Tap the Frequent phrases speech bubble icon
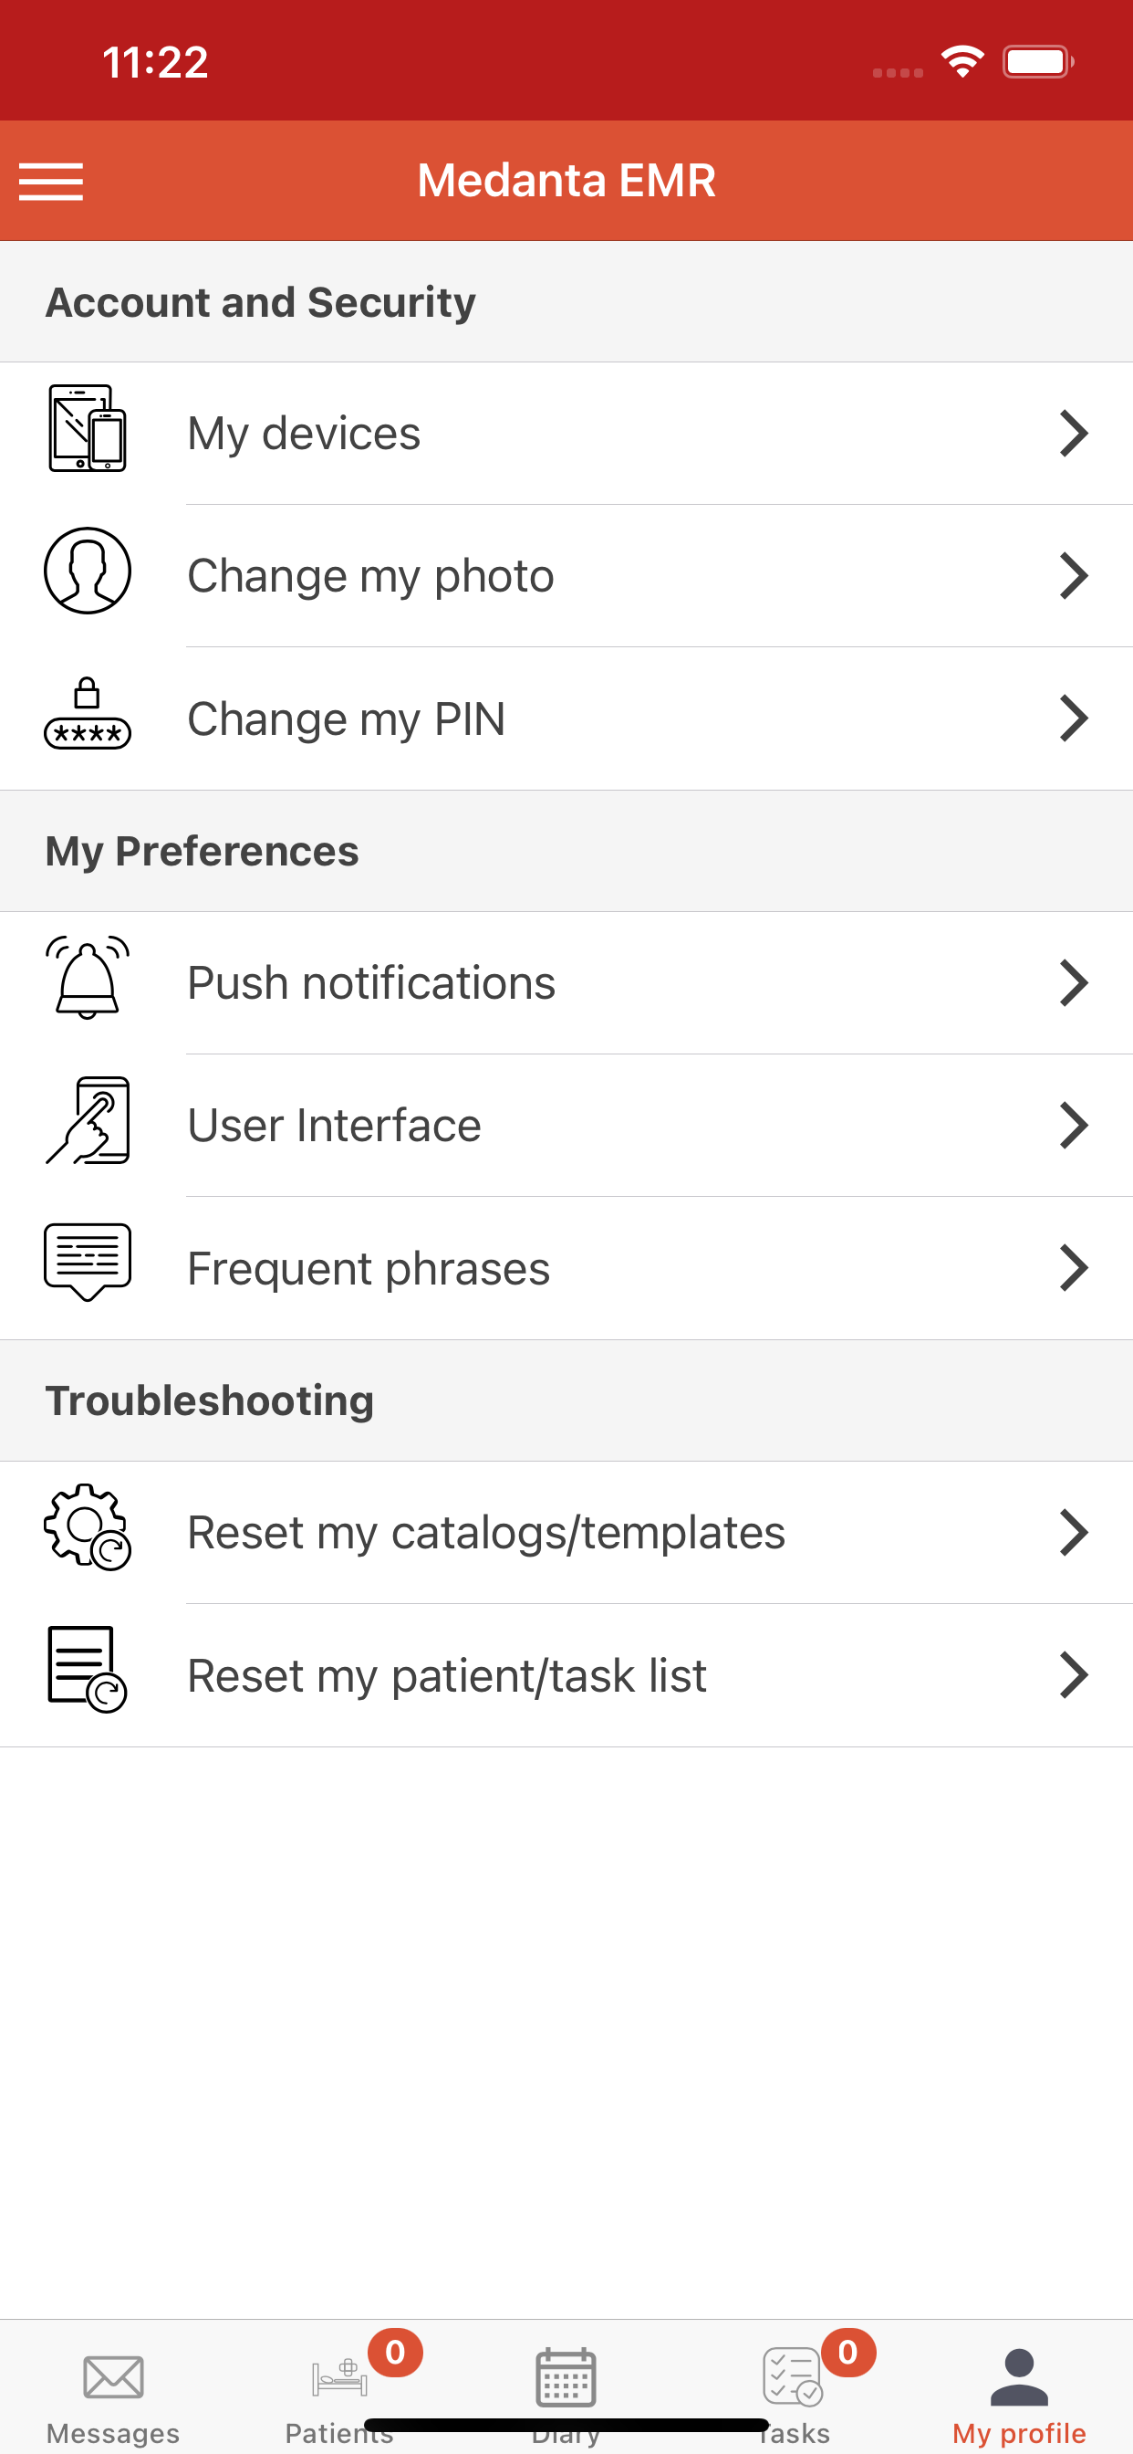 [x=88, y=1263]
